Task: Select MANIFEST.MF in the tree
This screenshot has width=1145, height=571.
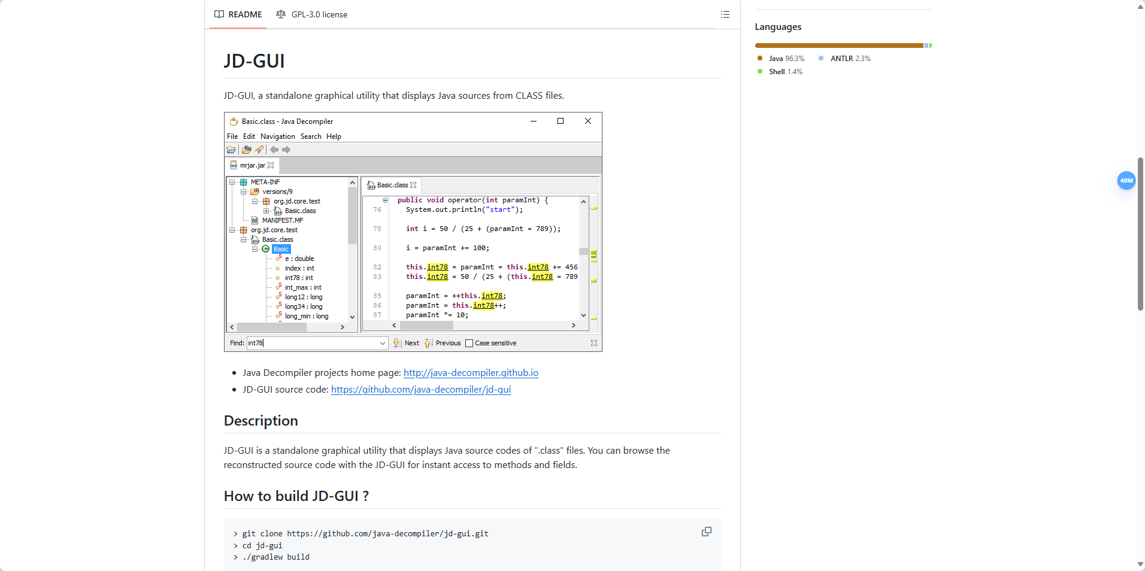Action: point(282,220)
